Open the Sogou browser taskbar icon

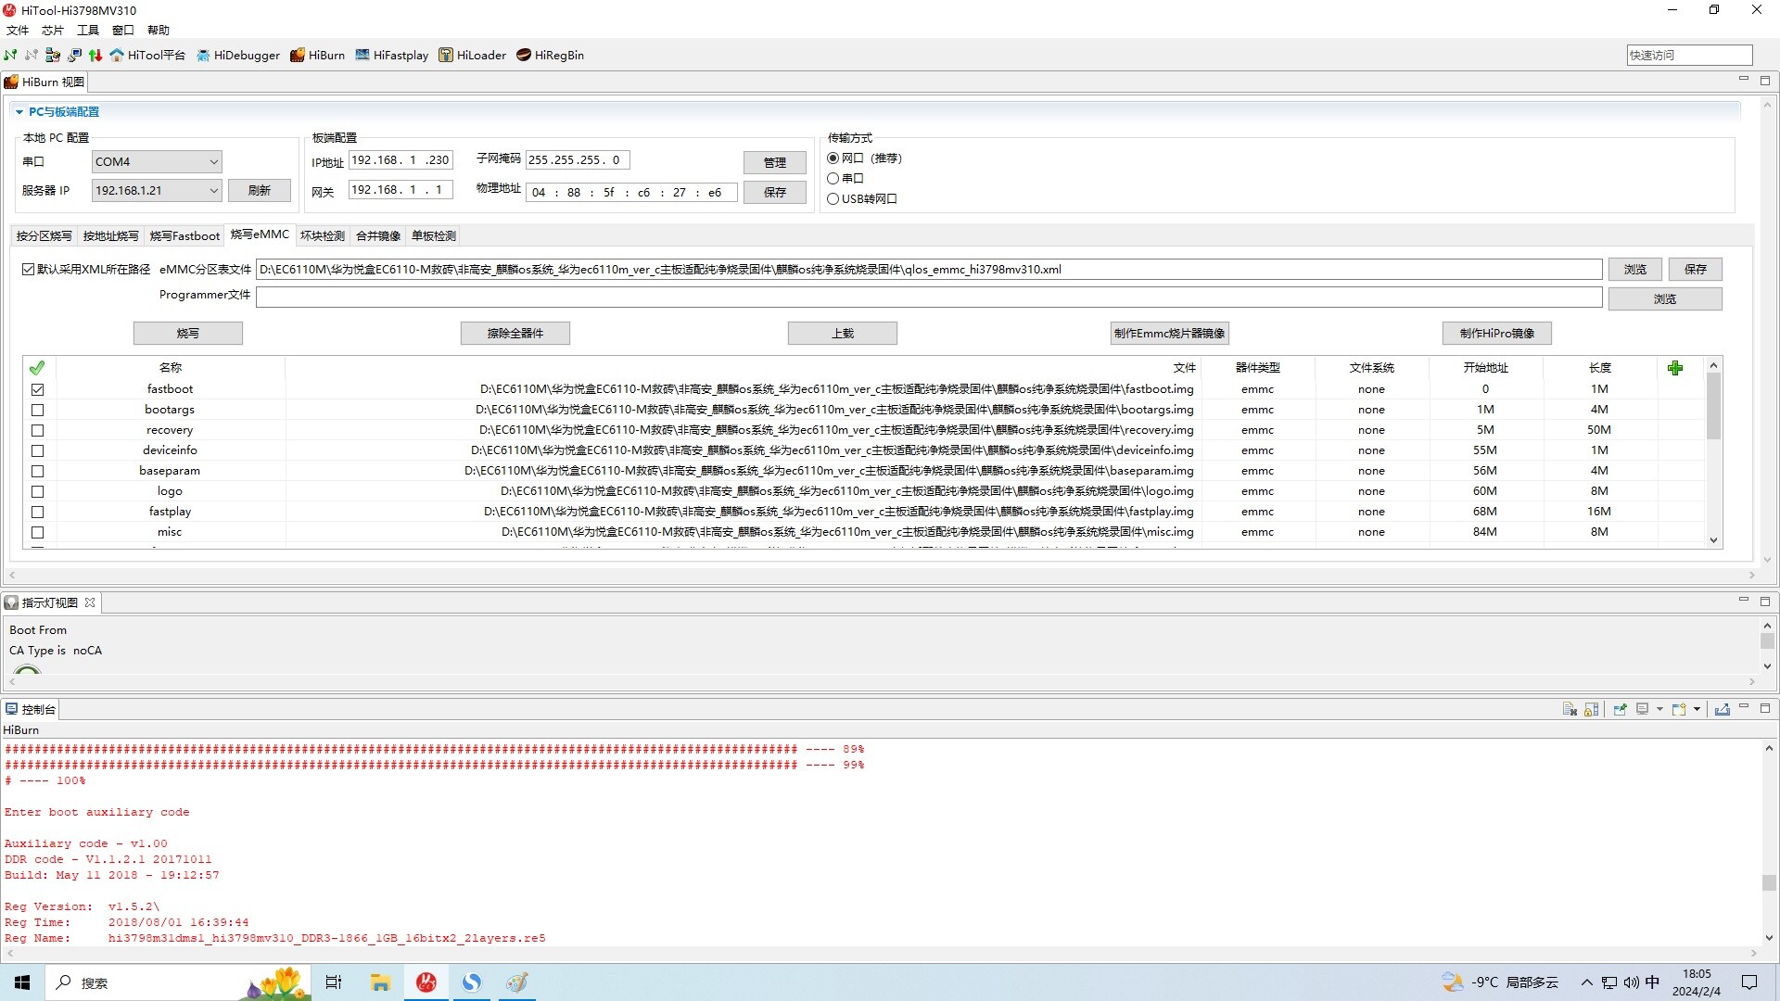click(x=472, y=982)
